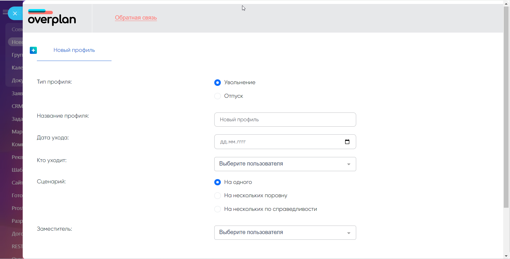This screenshot has height=259, width=510.
Task: Expand the Кто уходит user dropdown
Action: pyautogui.click(x=285, y=164)
